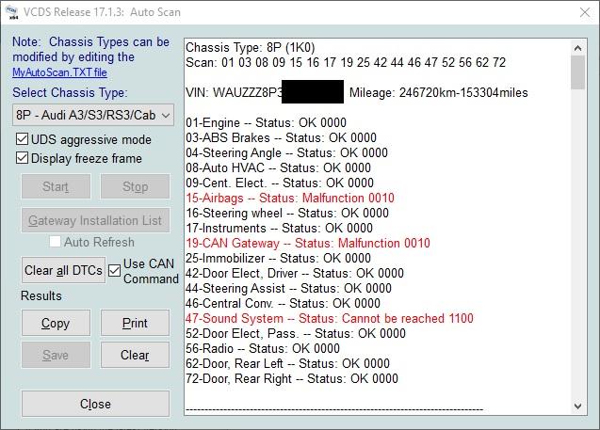Click the Clear results button

click(x=135, y=355)
